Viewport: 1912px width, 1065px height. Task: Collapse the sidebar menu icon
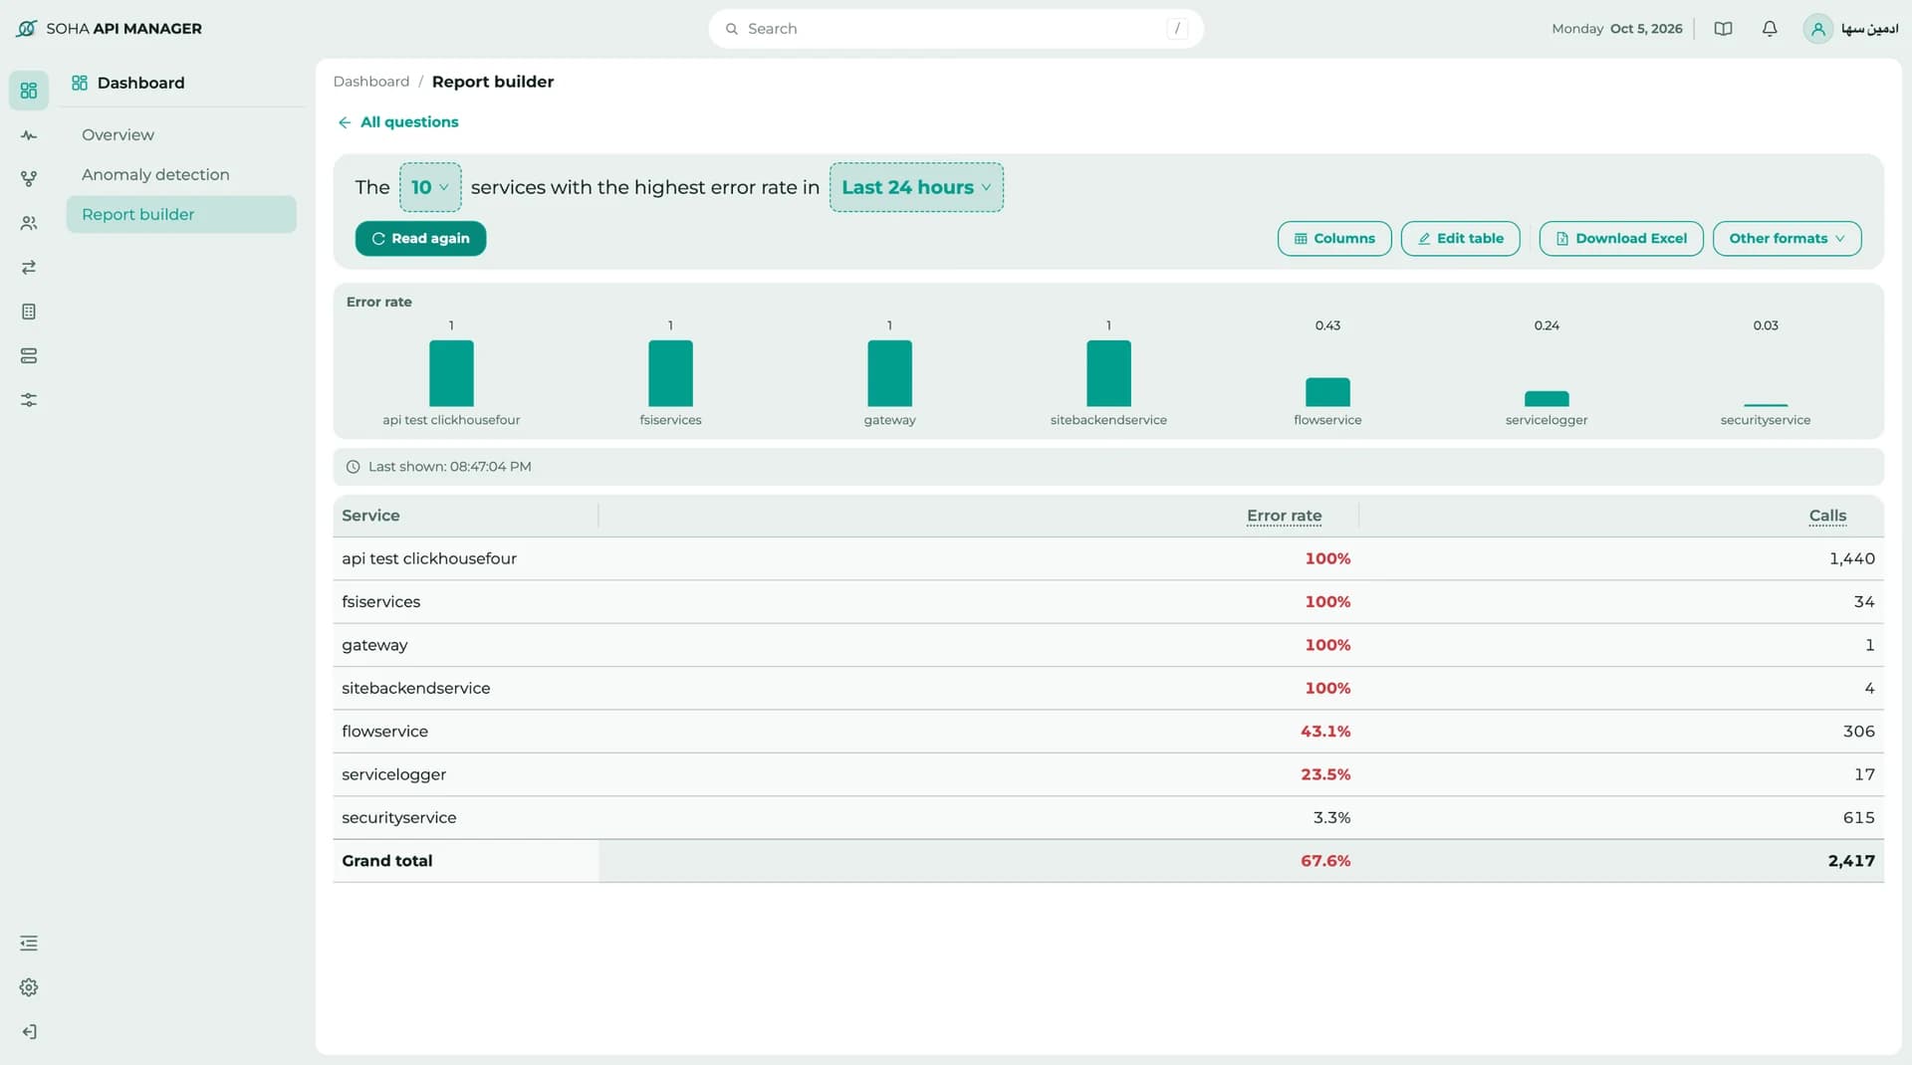(x=29, y=943)
